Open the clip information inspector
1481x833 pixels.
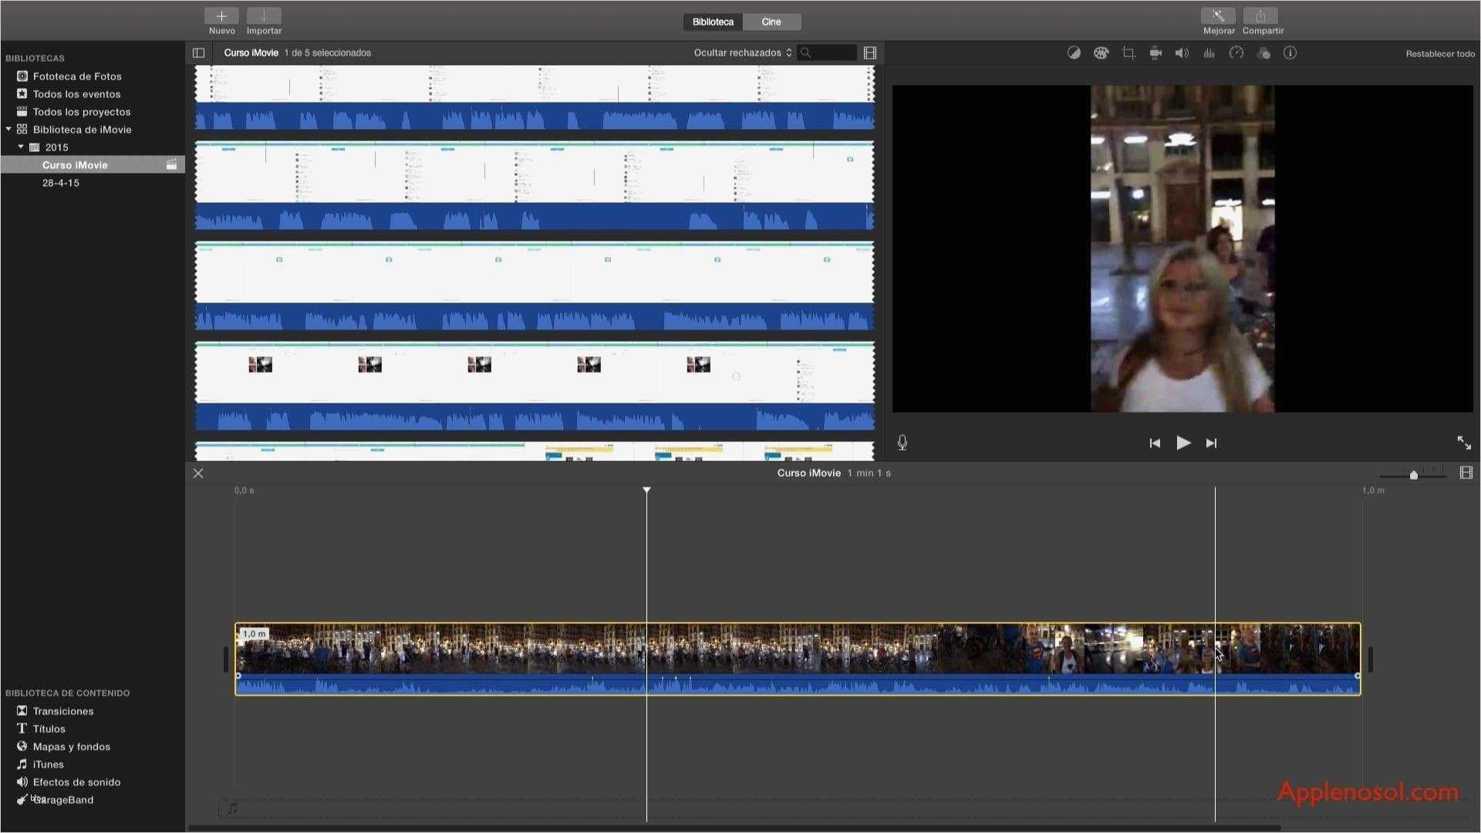(1290, 52)
